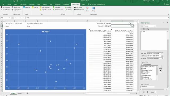Open the View dropdown in Raw Data pane
170x96 pixels.
(x=155, y=26)
